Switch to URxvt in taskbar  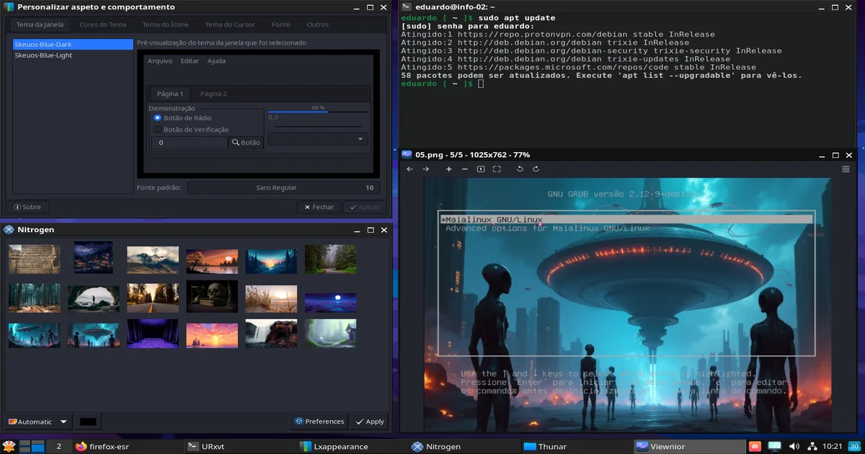pyautogui.click(x=240, y=447)
